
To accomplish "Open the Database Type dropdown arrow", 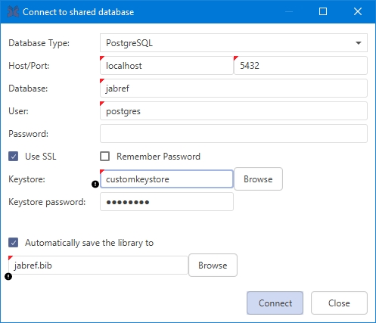I will click(x=359, y=43).
